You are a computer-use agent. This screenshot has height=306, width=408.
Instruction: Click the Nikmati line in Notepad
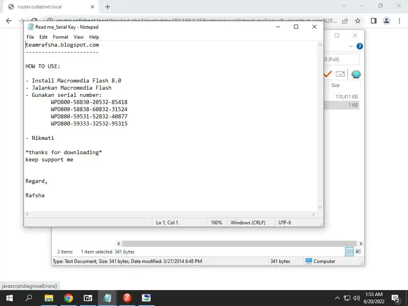click(x=40, y=138)
